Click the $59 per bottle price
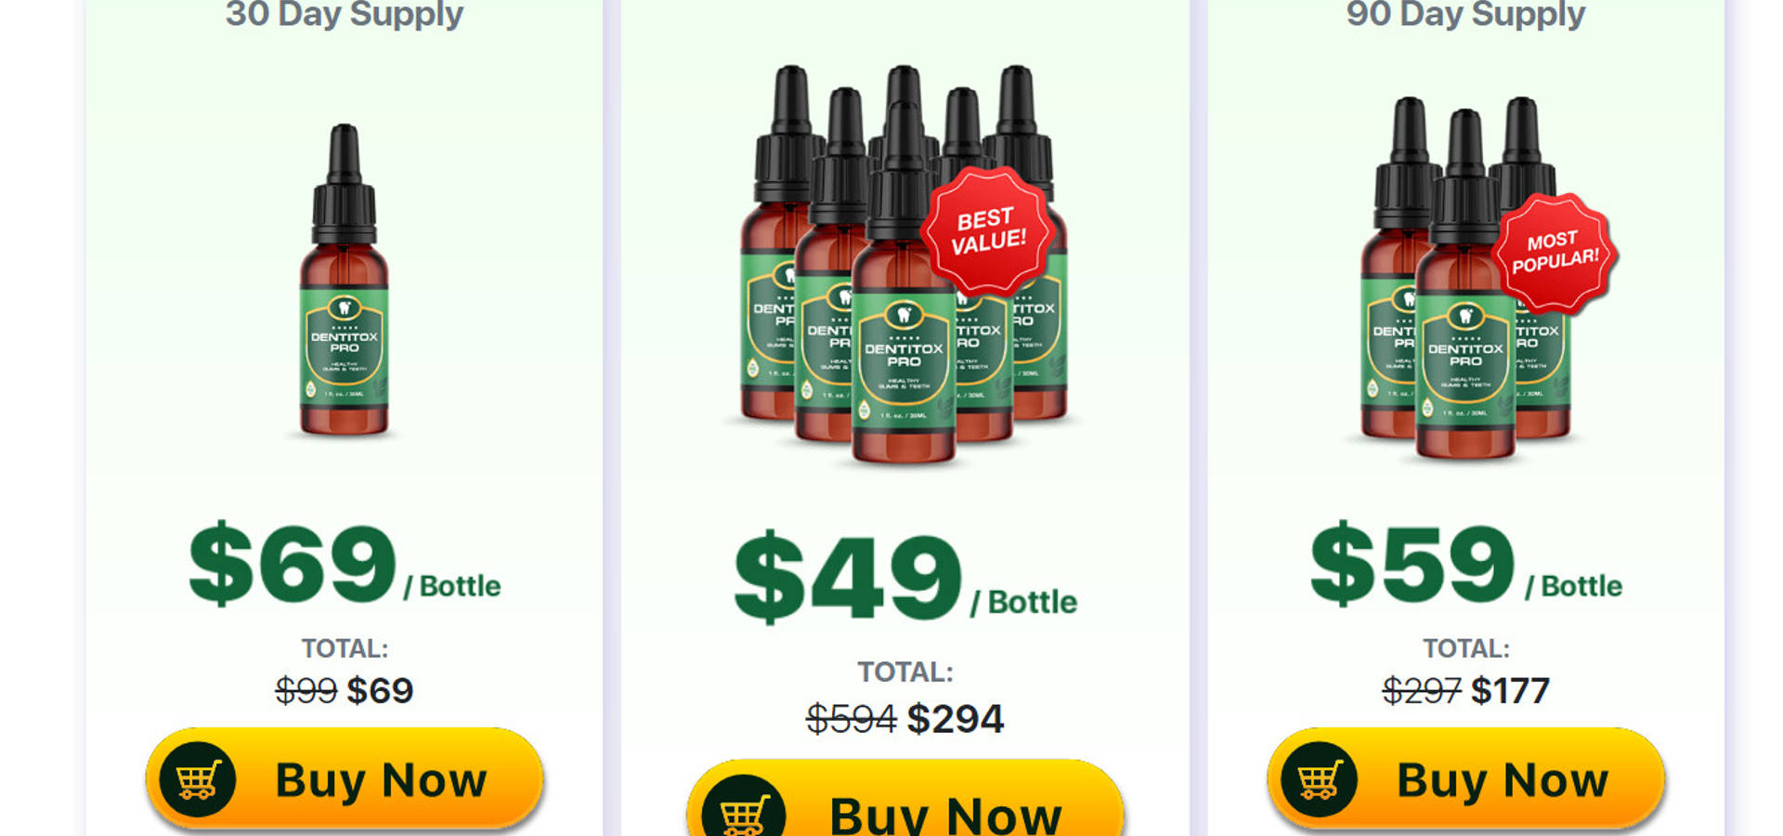 click(1466, 564)
